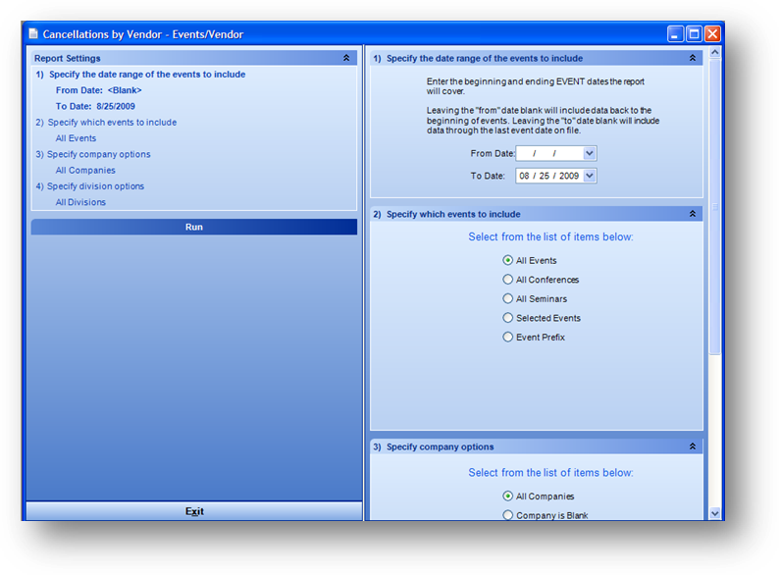The image size is (779, 575).
Task: Collapse the Report Settings panel
Action: pos(346,58)
